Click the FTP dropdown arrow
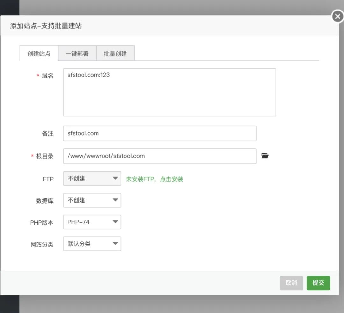 [x=115, y=178]
